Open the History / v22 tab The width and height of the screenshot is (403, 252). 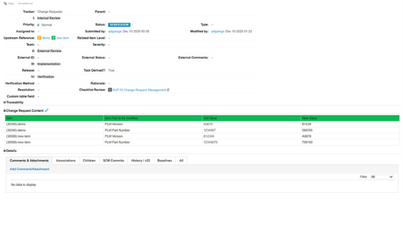(x=140, y=161)
